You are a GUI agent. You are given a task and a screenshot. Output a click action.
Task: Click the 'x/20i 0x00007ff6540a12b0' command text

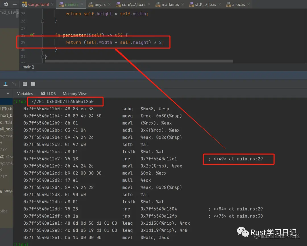click(x=63, y=102)
